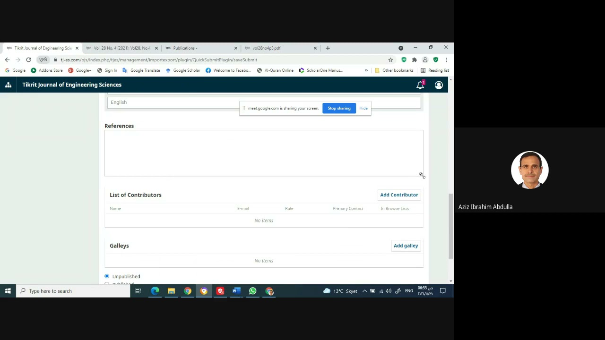Click the Add Contributor button
This screenshot has width=605, height=340.
coord(399,195)
